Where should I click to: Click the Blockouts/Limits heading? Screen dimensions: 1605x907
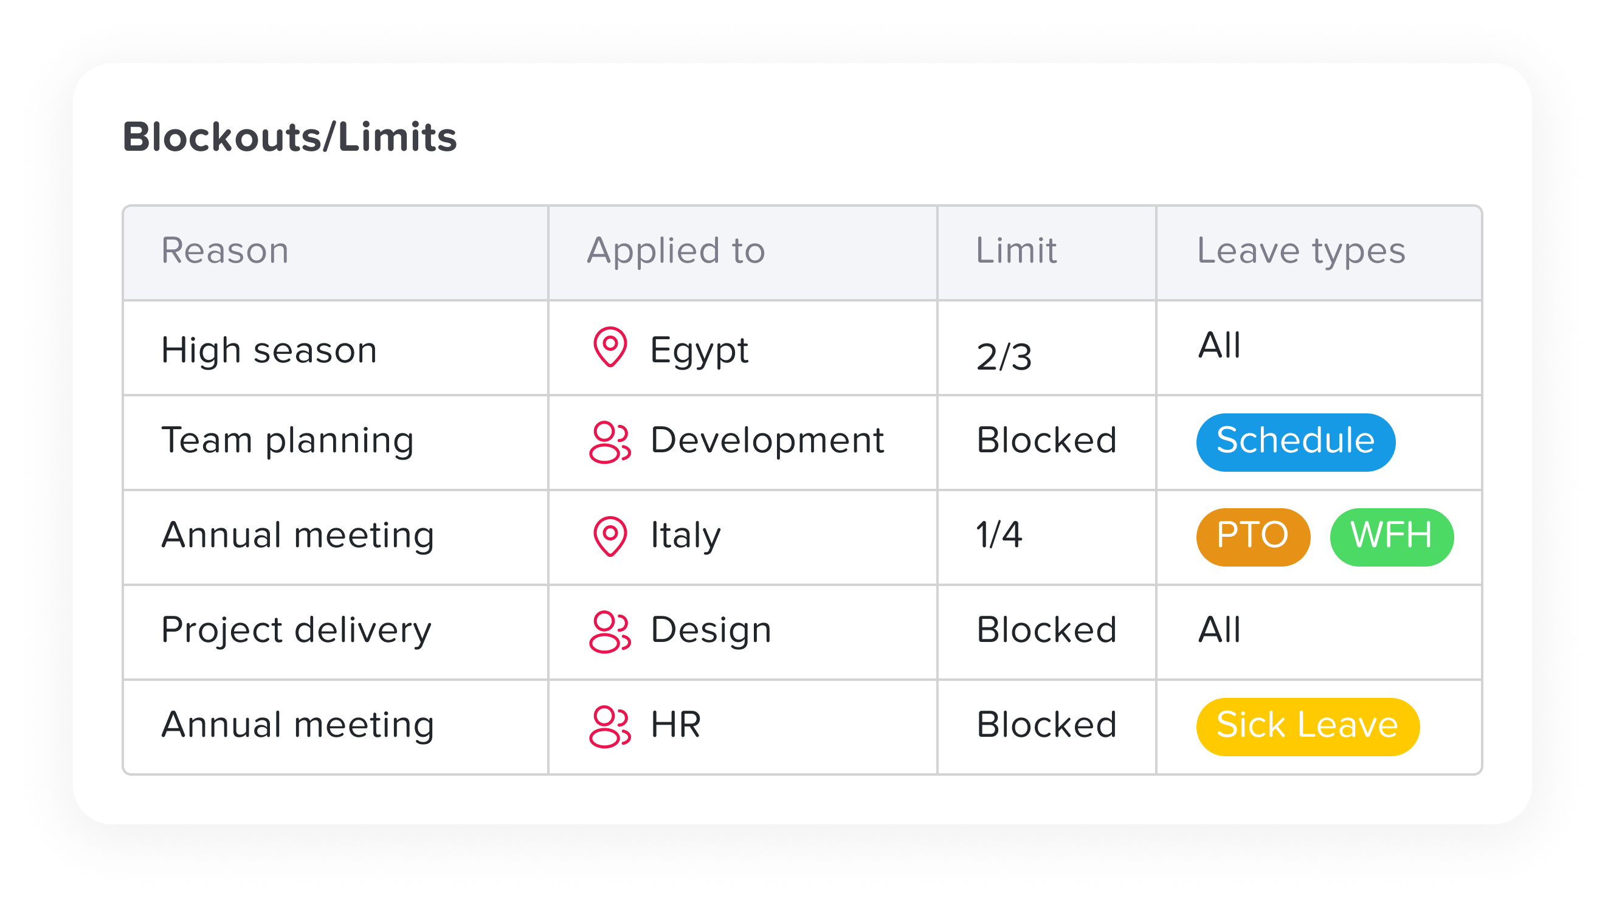click(290, 137)
